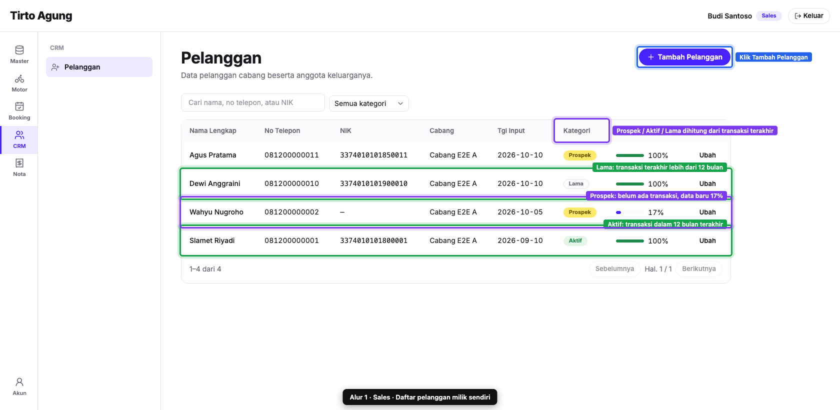Click the logout arrow icon beside Keluar
840x410 pixels.
coord(798,16)
